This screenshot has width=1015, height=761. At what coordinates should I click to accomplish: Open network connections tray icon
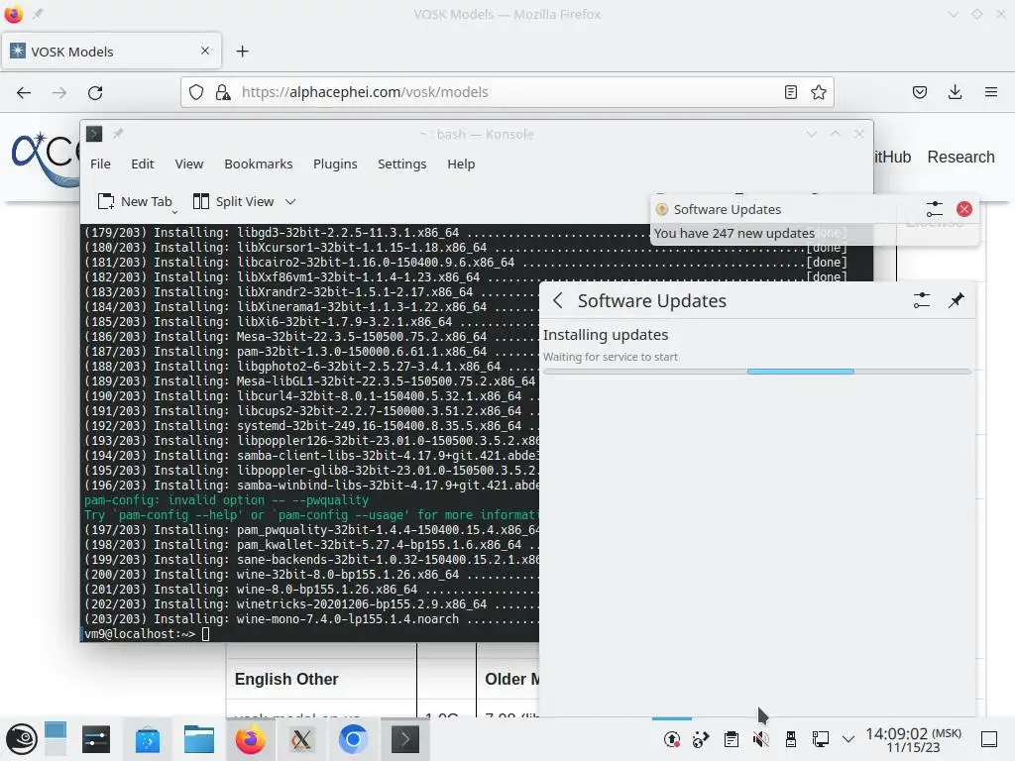click(x=820, y=739)
